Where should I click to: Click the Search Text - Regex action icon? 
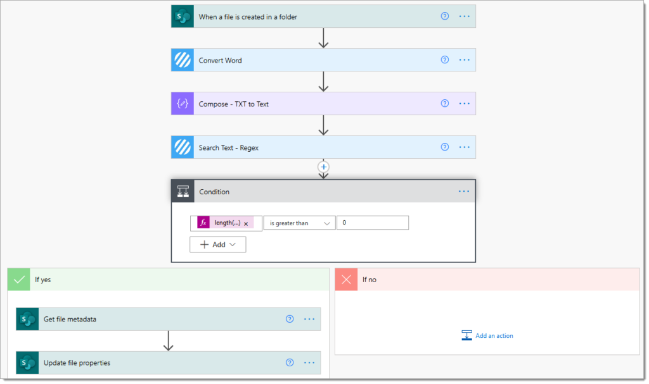click(x=183, y=147)
